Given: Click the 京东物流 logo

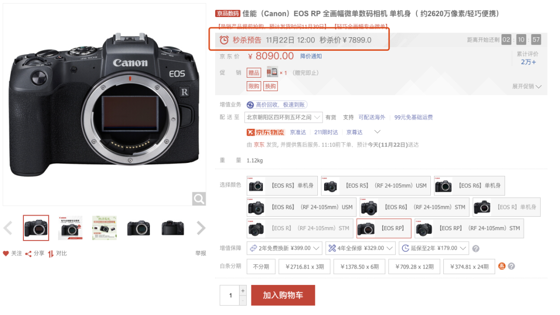Looking at the screenshot, I should pyautogui.click(x=265, y=132).
